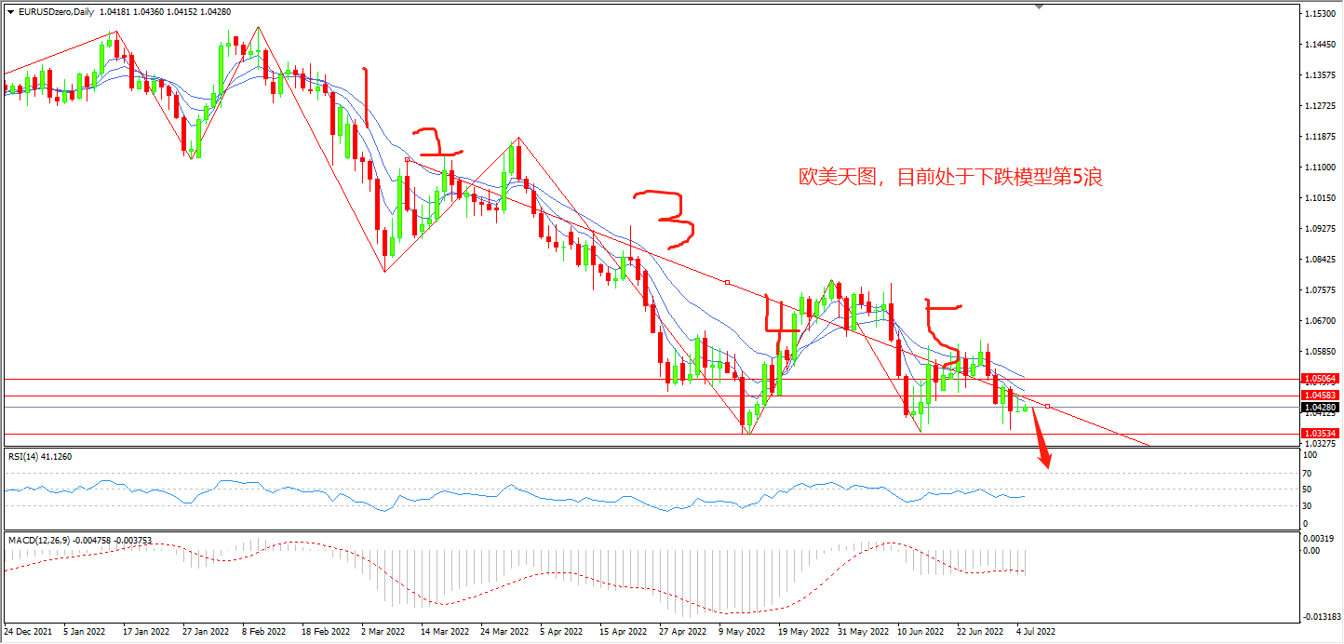Click the 1.14450 price scale value
Viewport: 1344px width, 644px height.
1321,45
